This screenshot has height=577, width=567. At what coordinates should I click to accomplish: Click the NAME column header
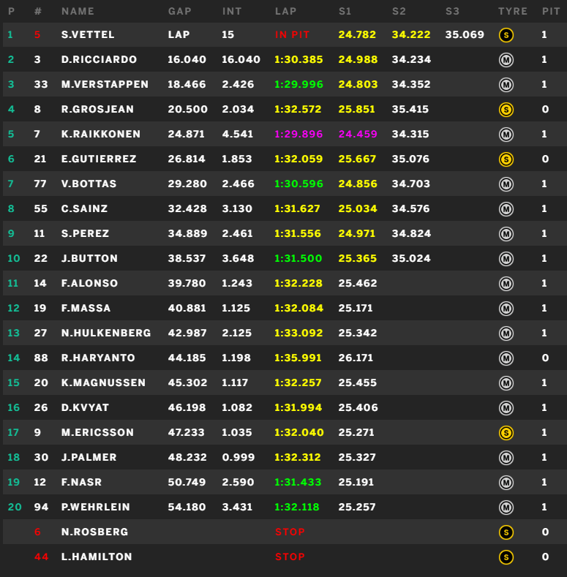pos(78,12)
